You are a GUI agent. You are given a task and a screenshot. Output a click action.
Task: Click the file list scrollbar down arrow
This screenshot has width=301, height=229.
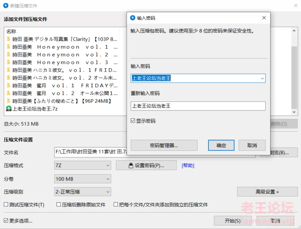pyautogui.click(x=294, y=112)
